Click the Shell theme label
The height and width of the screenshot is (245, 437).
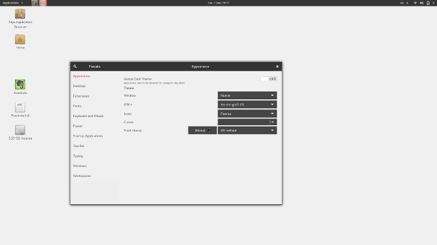[132, 130]
